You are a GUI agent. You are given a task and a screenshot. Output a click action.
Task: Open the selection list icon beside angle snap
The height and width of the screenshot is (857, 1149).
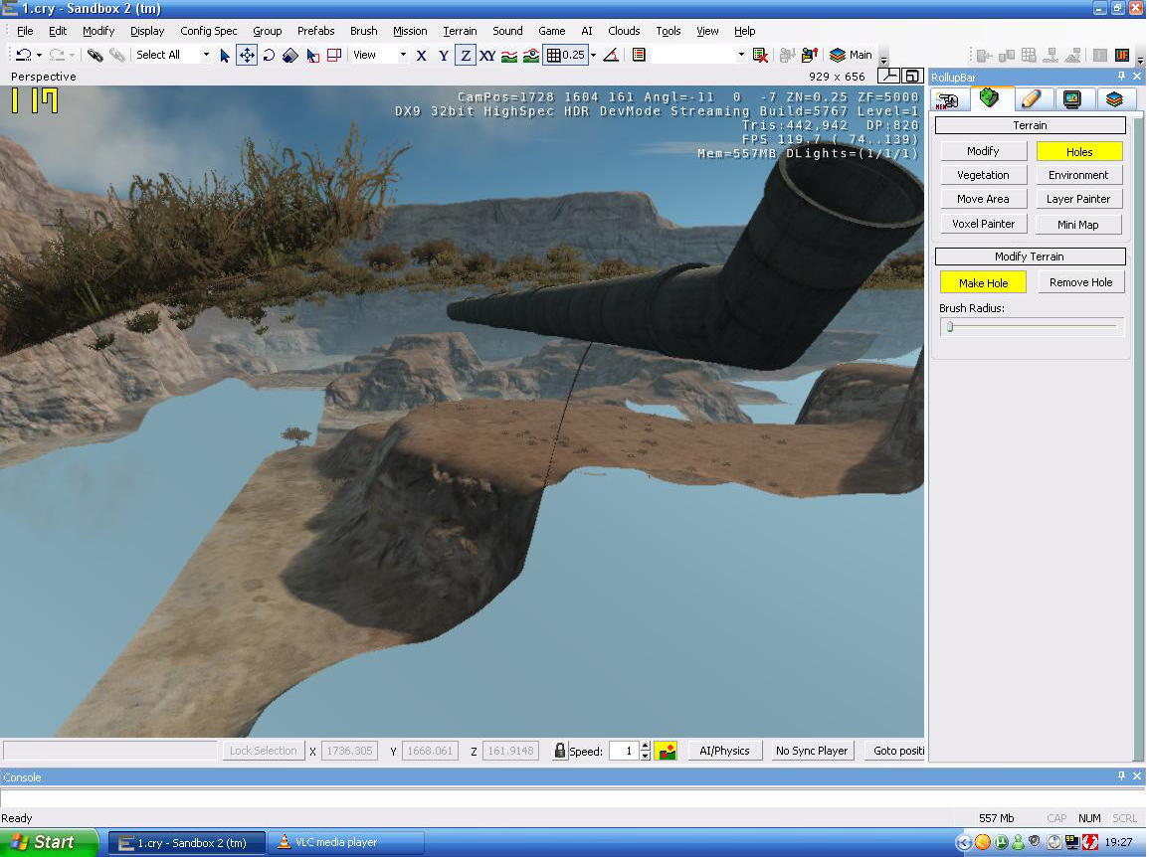639,55
